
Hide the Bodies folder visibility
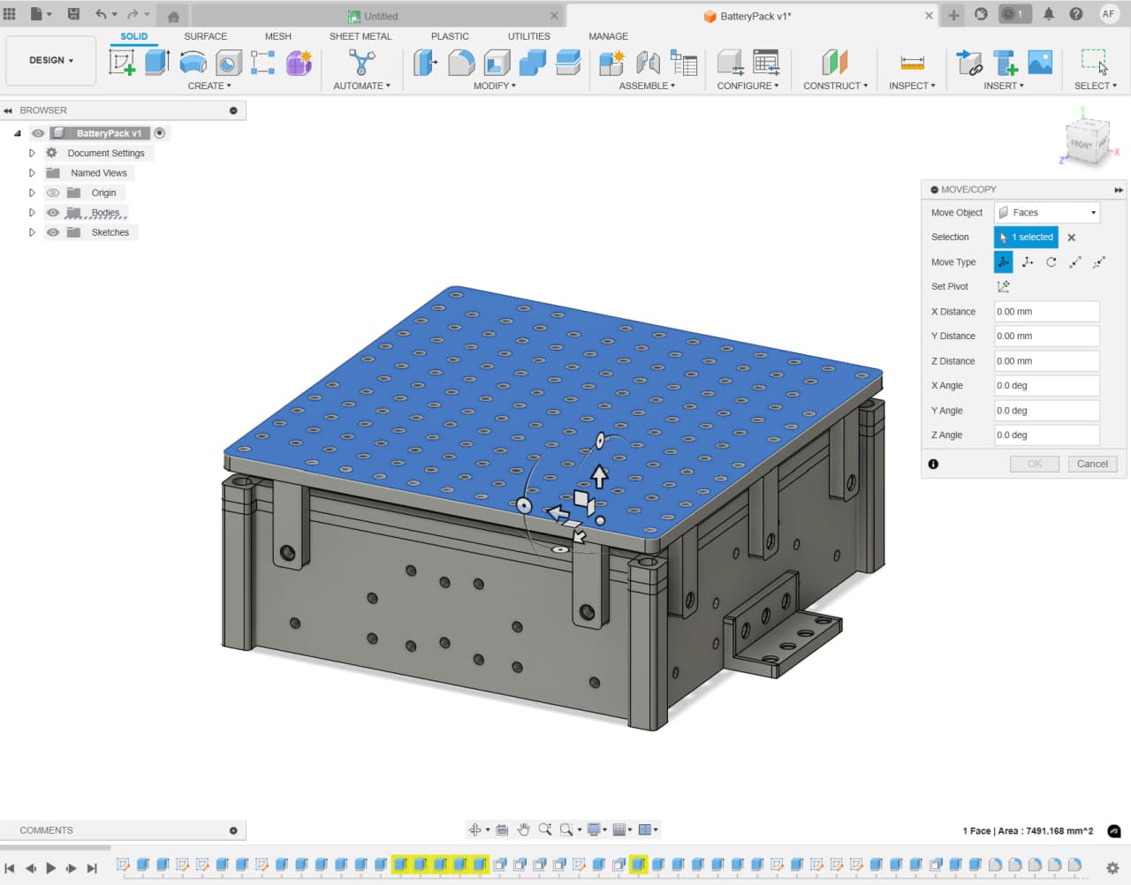(53, 213)
